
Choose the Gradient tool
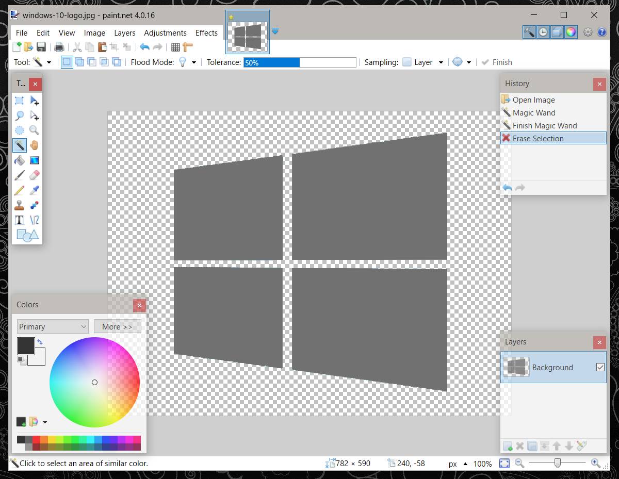point(34,160)
